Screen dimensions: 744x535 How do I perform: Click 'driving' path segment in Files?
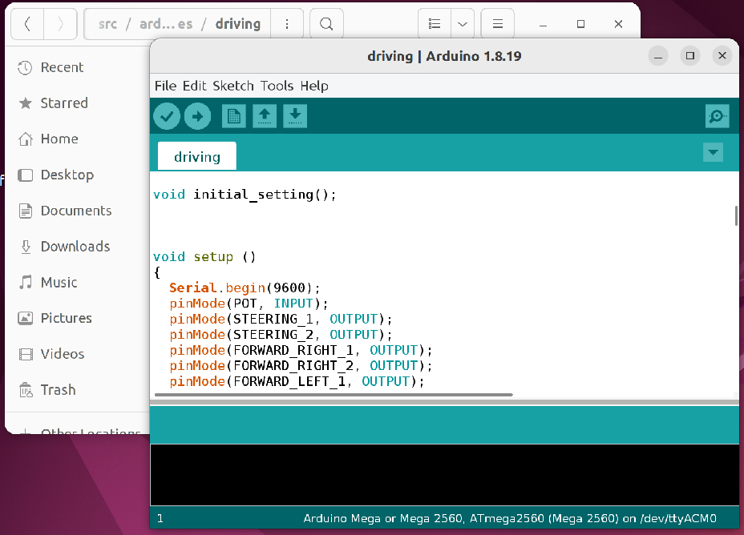point(238,24)
